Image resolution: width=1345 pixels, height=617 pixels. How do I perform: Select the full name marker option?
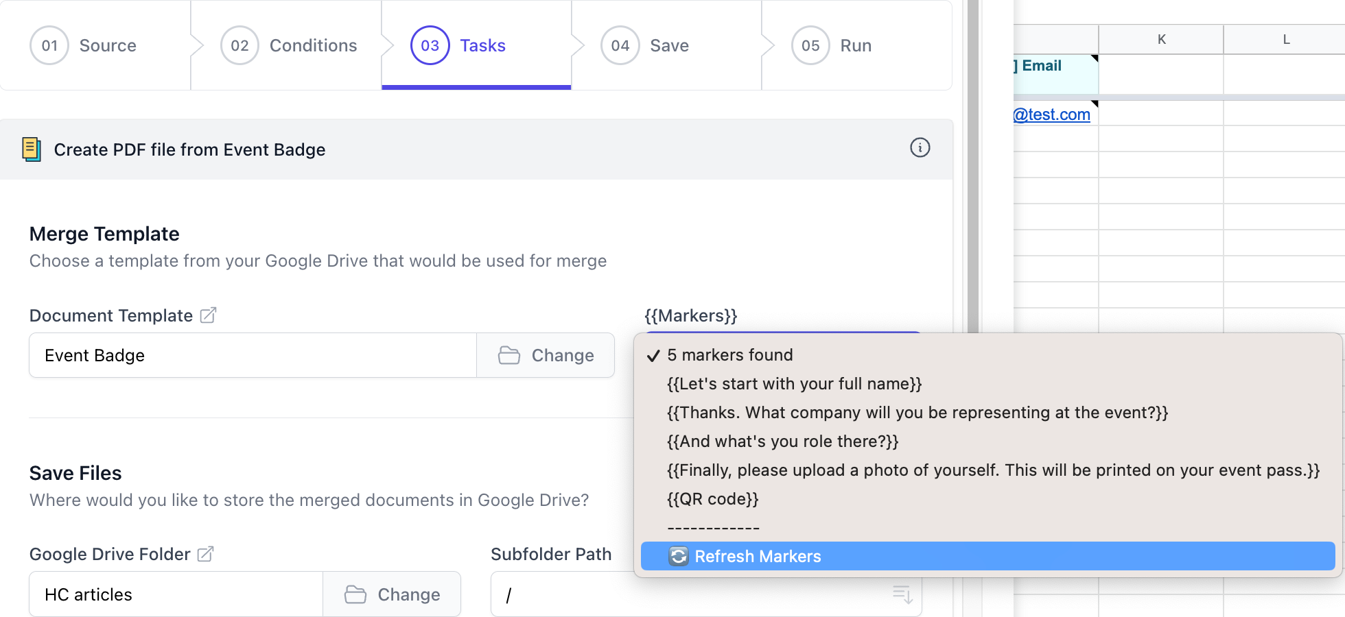[x=987, y=383]
